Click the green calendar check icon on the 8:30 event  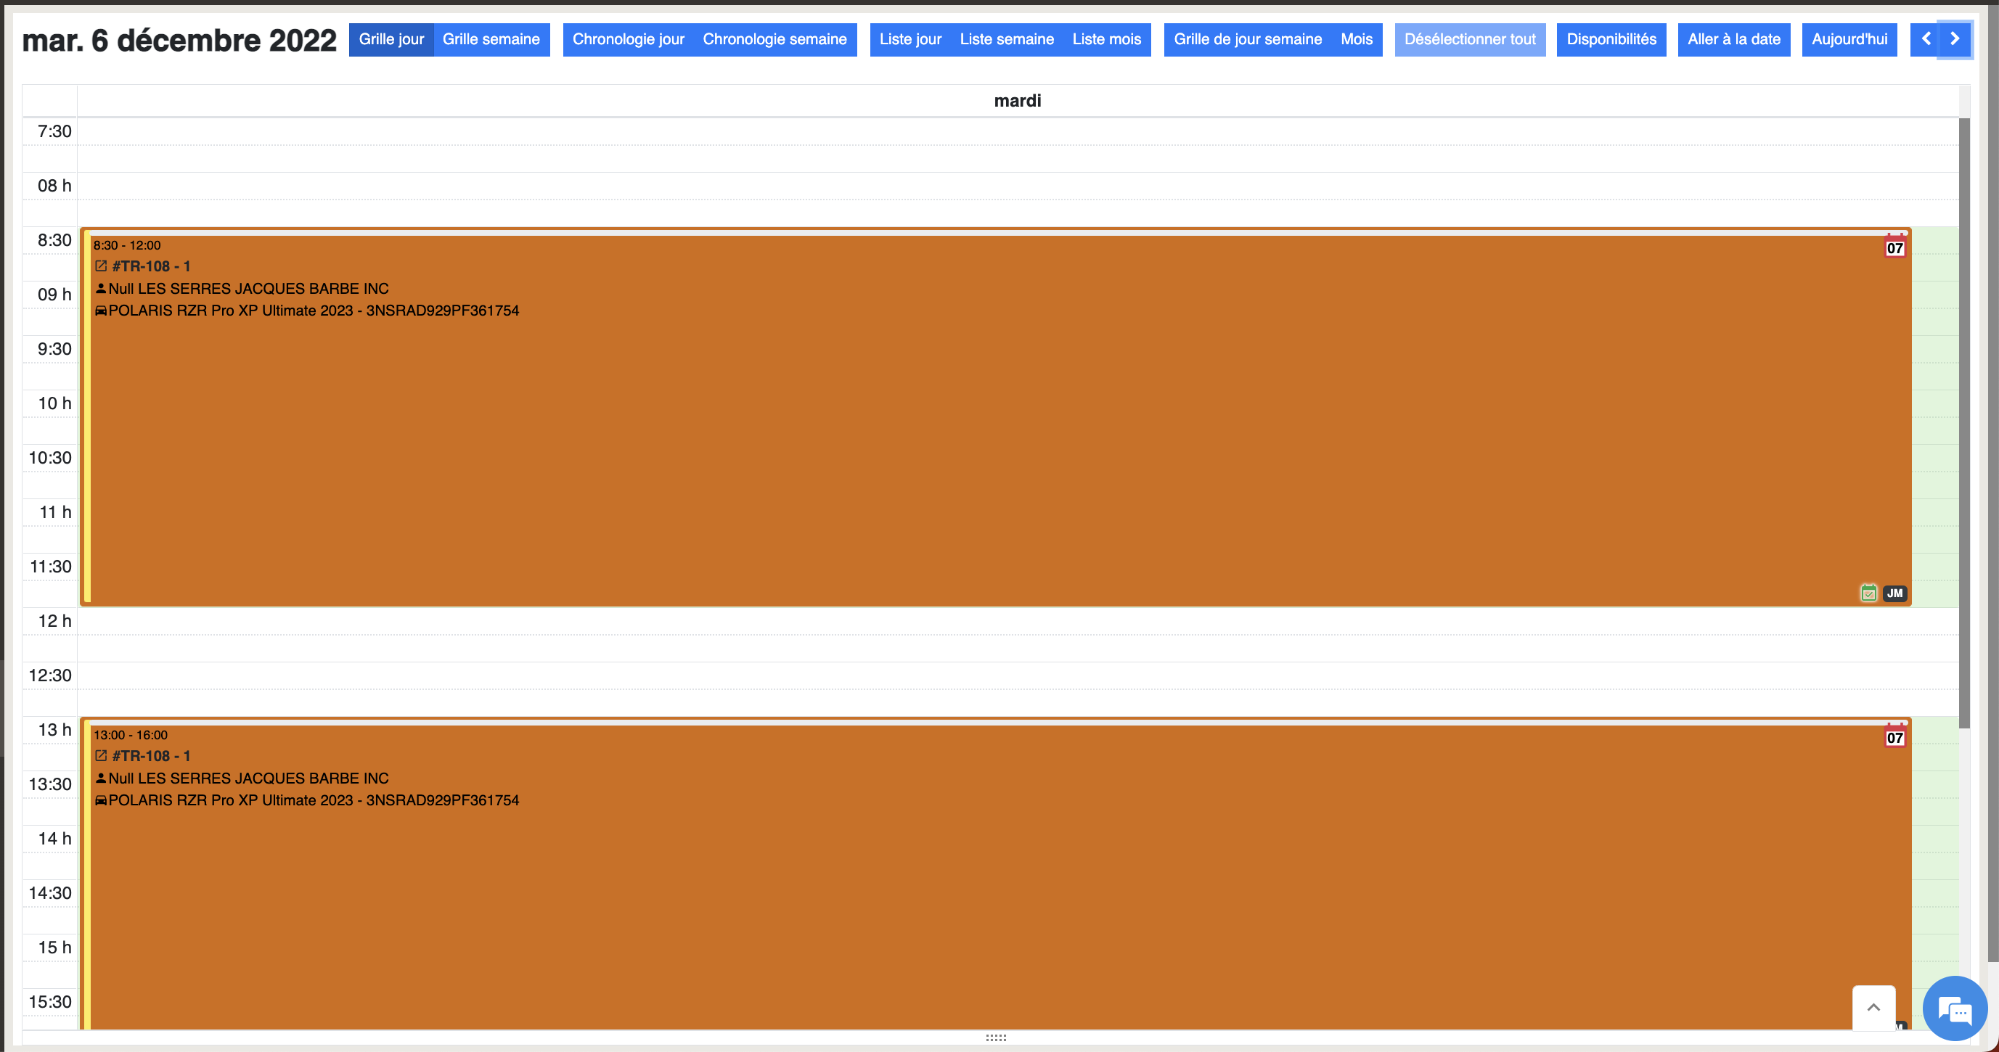[x=1868, y=593]
